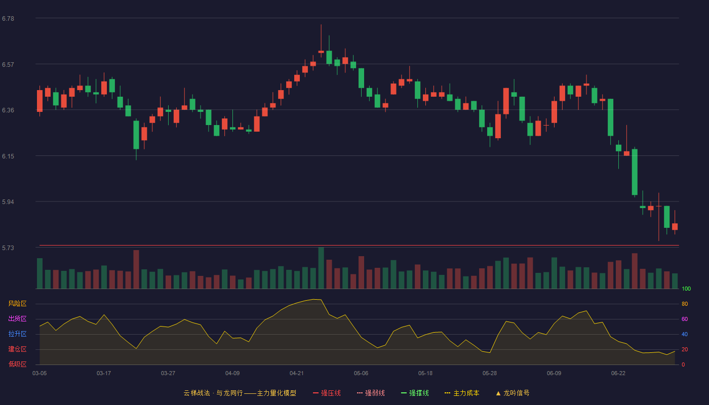709x405 pixels.
Task: Toggle the 主力成本 legend item
Action: [x=462, y=393]
